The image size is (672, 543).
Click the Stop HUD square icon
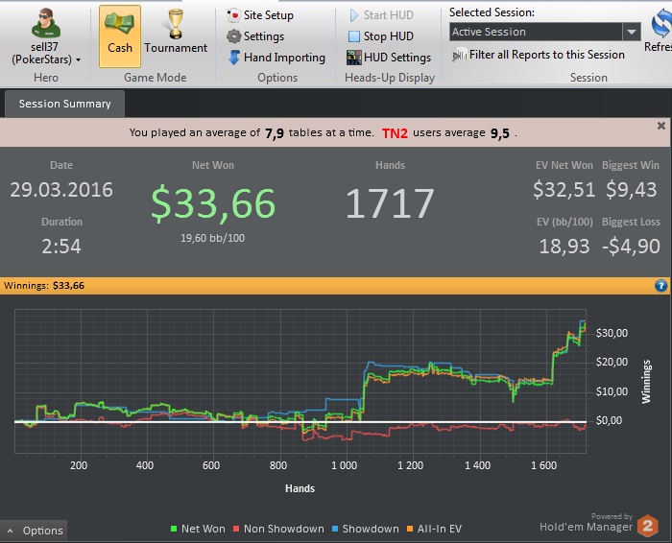(354, 36)
